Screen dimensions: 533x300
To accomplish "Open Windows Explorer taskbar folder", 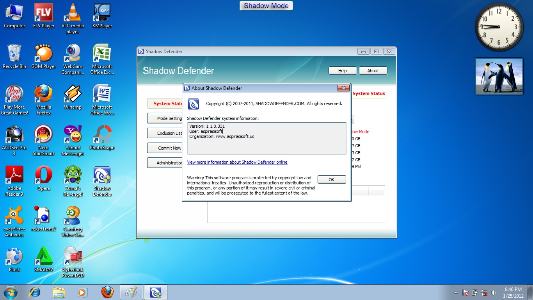I will 59,292.
